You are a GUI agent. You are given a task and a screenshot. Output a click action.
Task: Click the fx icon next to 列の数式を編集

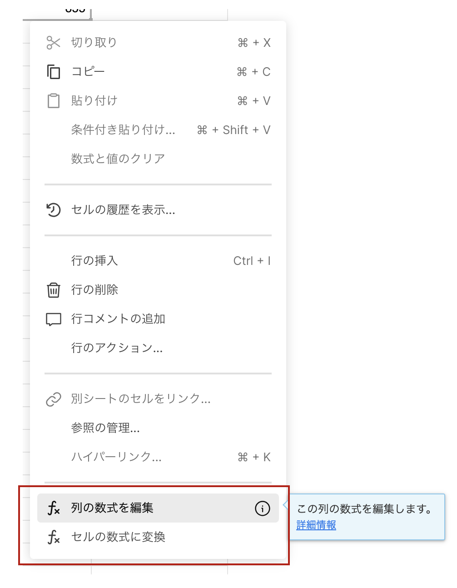pyautogui.click(x=54, y=508)
